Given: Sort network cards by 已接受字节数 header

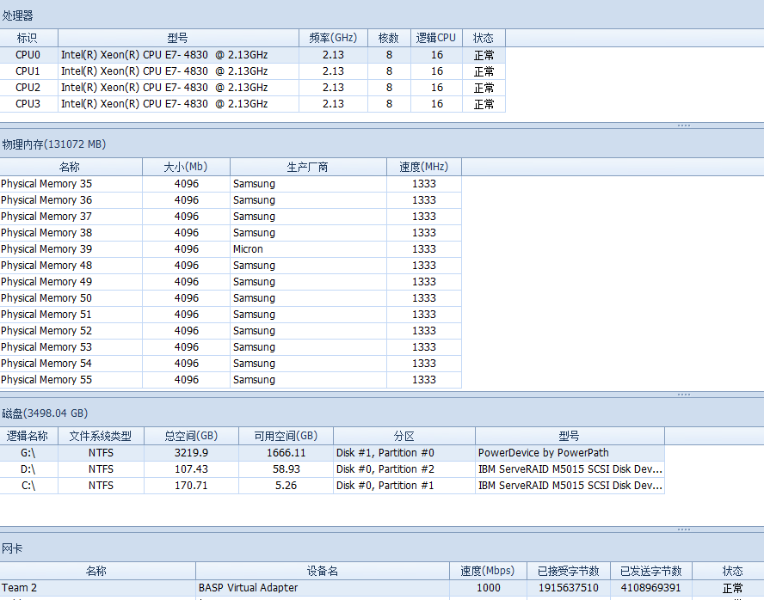Looking at the screenshot, I should coord(568,571).
